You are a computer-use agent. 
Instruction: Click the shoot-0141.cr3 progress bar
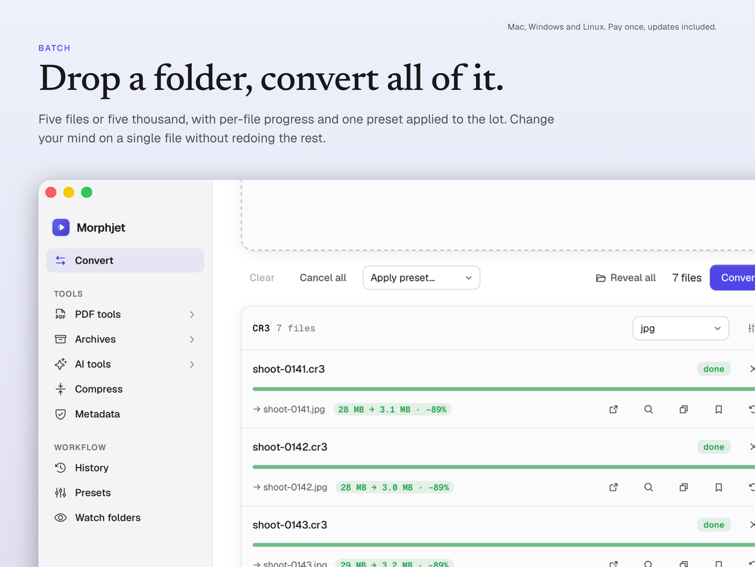[x=504, y=389]
